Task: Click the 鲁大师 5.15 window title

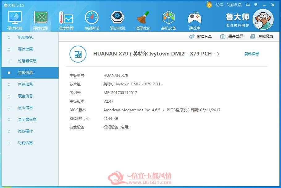Action: click(x=14, y=5)
